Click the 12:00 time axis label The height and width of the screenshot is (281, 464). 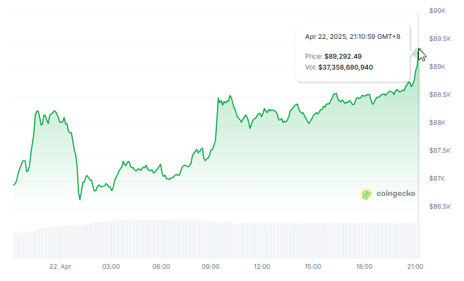pyautogui.click(x=262, y=266)
